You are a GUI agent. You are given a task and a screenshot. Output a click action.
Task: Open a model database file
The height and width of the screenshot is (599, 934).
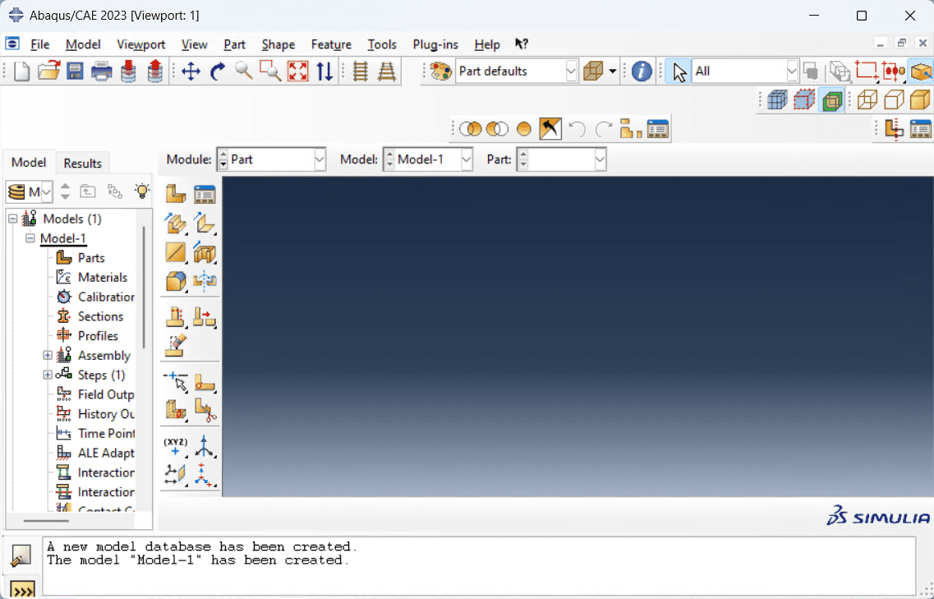[48, 71]
